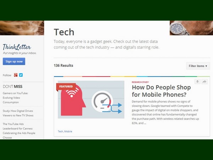Select the Mobile tag under the article

[x=68, y=132]
